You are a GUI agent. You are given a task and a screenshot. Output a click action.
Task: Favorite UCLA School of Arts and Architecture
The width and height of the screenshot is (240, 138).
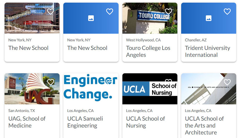[227, 82]
